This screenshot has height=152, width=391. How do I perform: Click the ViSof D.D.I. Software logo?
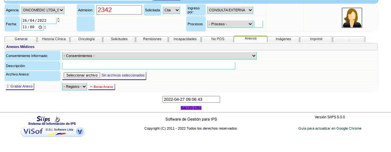[52, 132]
